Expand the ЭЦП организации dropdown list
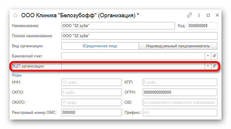The image size is (231, 129). pyautogui.click(x=208, y=66)
